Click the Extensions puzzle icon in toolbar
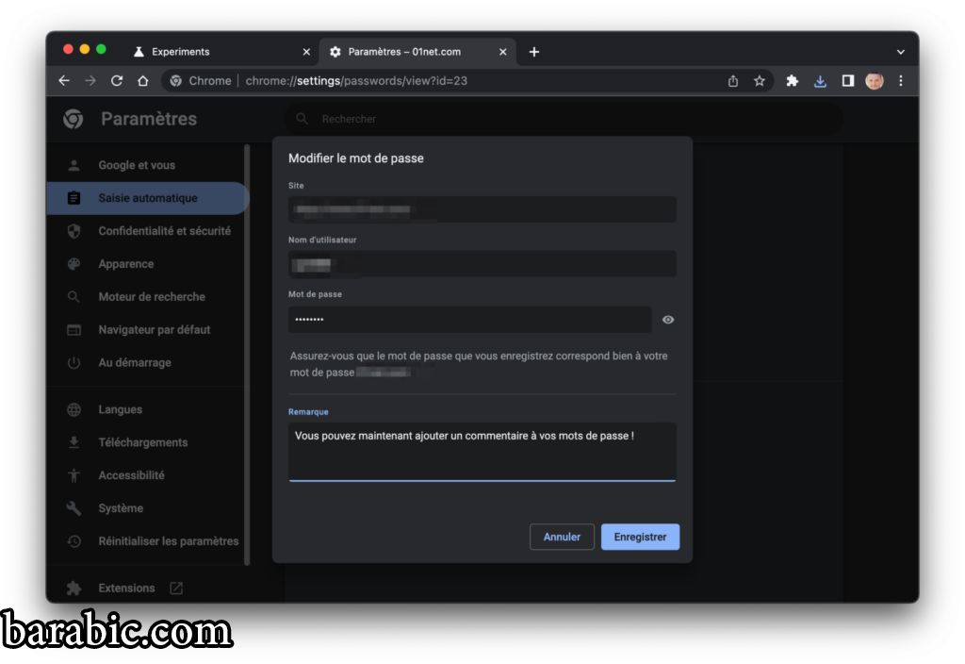The height and width of the screenshot is (664, 965). coord(793,81)
